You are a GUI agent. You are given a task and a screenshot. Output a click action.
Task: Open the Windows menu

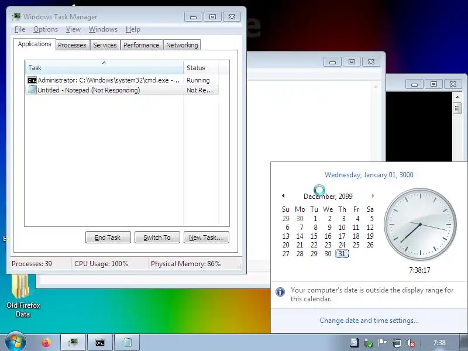coord(103,29)
